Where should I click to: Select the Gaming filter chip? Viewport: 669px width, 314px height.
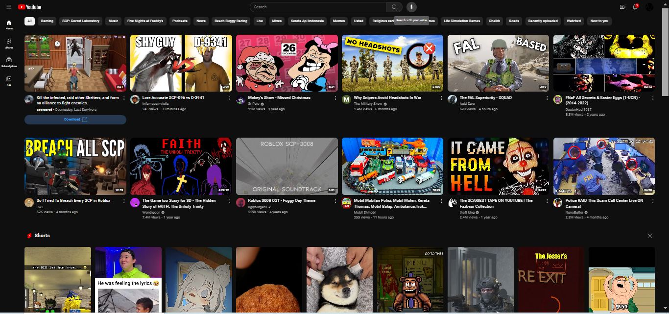[47, 21]
